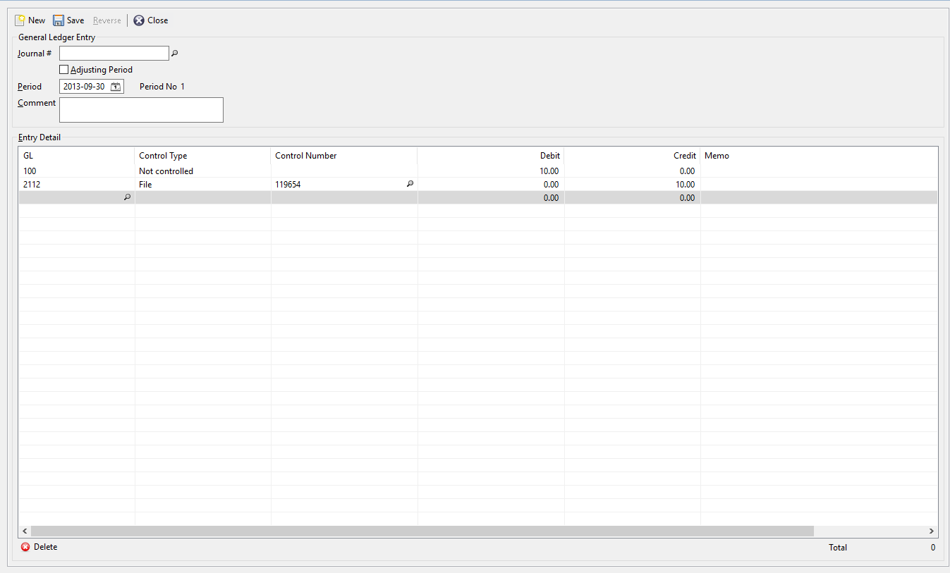This screenshot has width=950, height=573.
Task: Save the general ledger entry
Action: coord(68,20)
